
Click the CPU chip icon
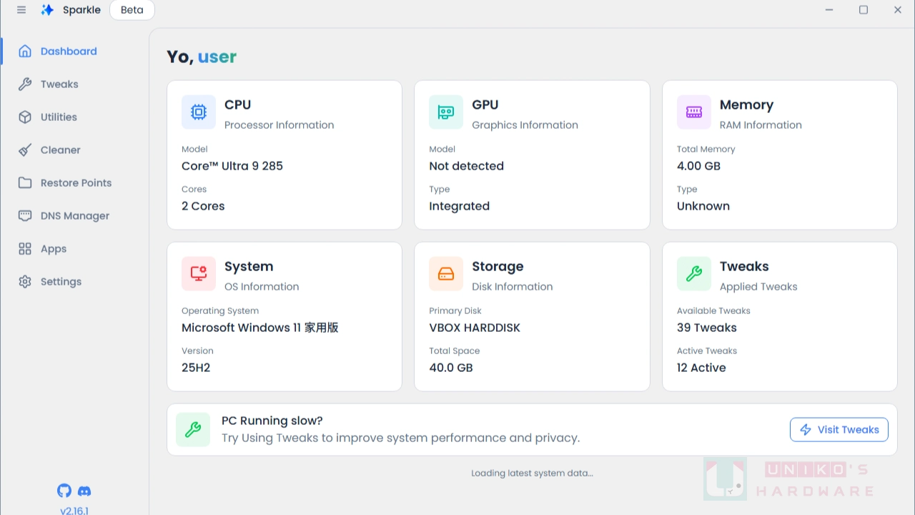tap(199, 112)
